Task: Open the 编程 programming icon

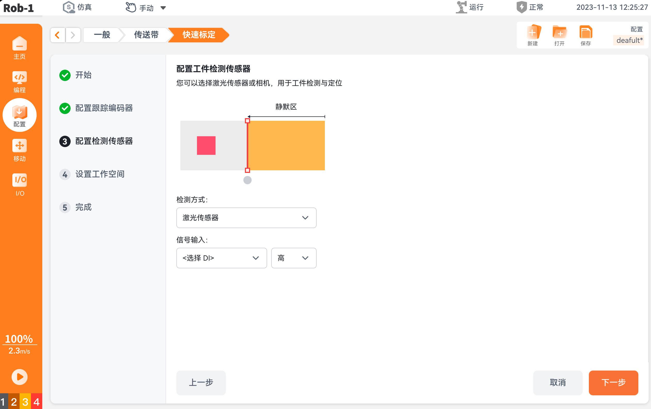Action: click(19, 78)
